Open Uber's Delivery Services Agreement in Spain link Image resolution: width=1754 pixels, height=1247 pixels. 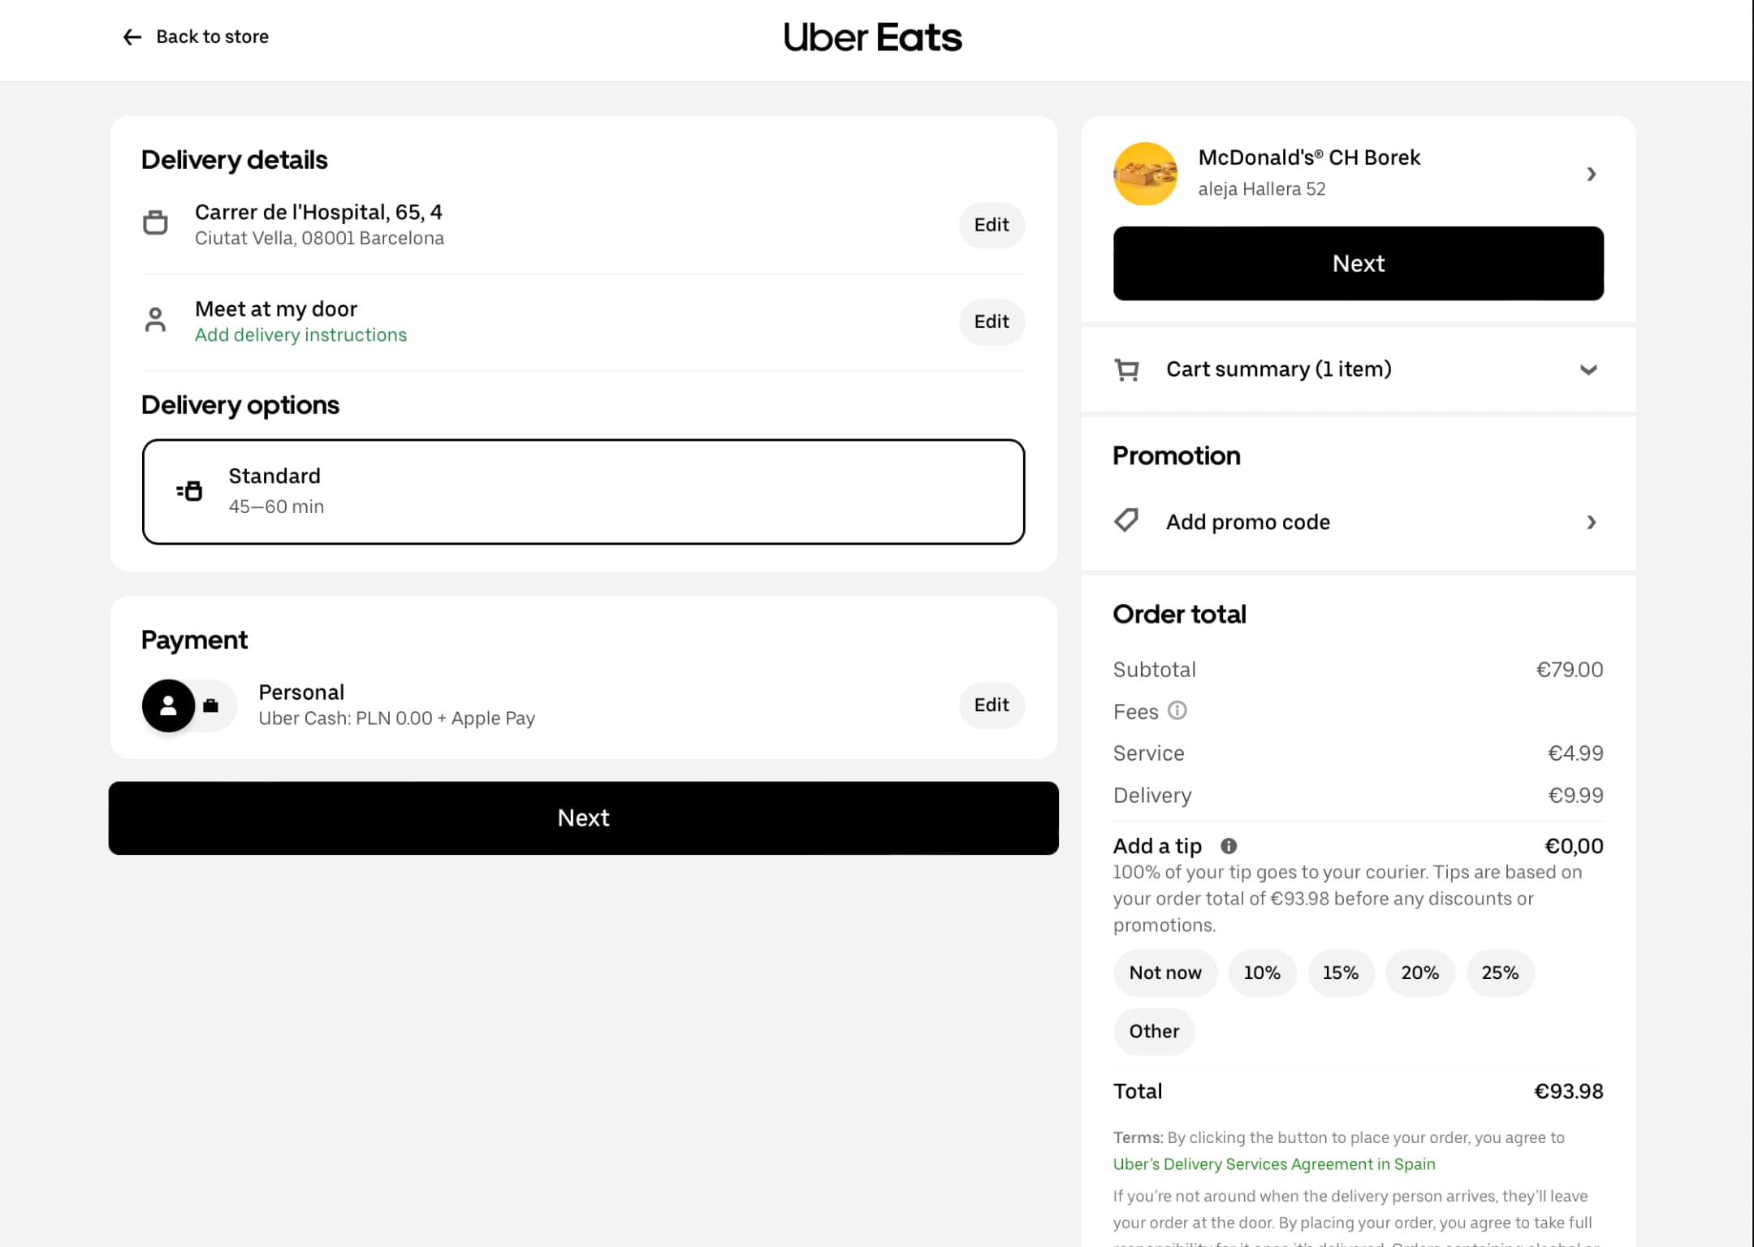pyautogui.click(x=1273, y=1163)
